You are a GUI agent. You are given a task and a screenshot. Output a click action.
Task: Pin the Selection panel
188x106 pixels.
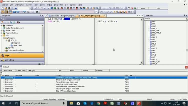coord(184,15)
